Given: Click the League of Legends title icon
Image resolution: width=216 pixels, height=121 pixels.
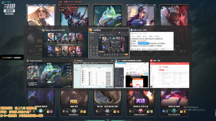Looking at the screenshot, I should point(28,61).
